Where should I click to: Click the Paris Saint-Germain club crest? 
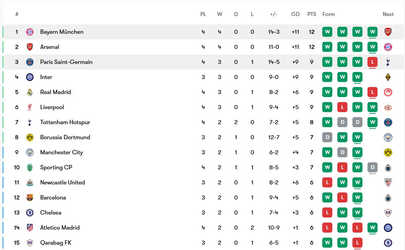coord(30,62)
